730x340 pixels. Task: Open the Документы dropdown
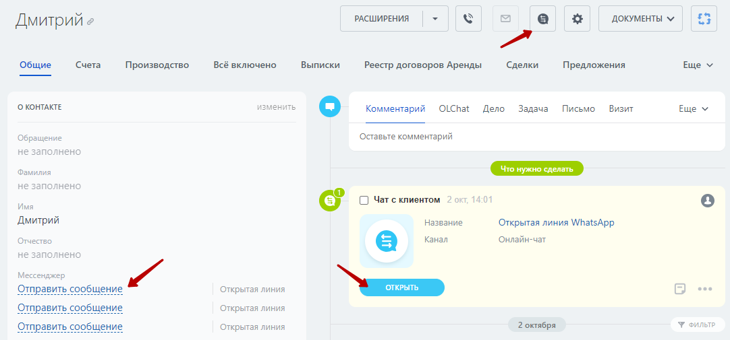pos(640,19)
